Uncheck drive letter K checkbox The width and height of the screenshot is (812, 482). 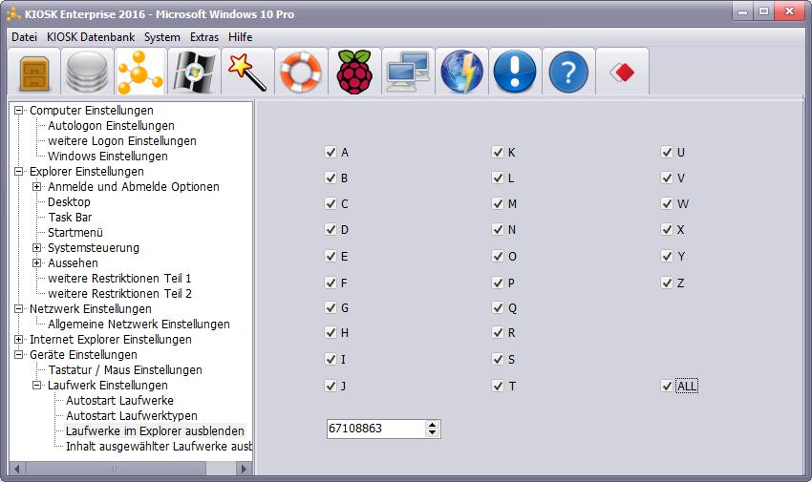[498, 152]
